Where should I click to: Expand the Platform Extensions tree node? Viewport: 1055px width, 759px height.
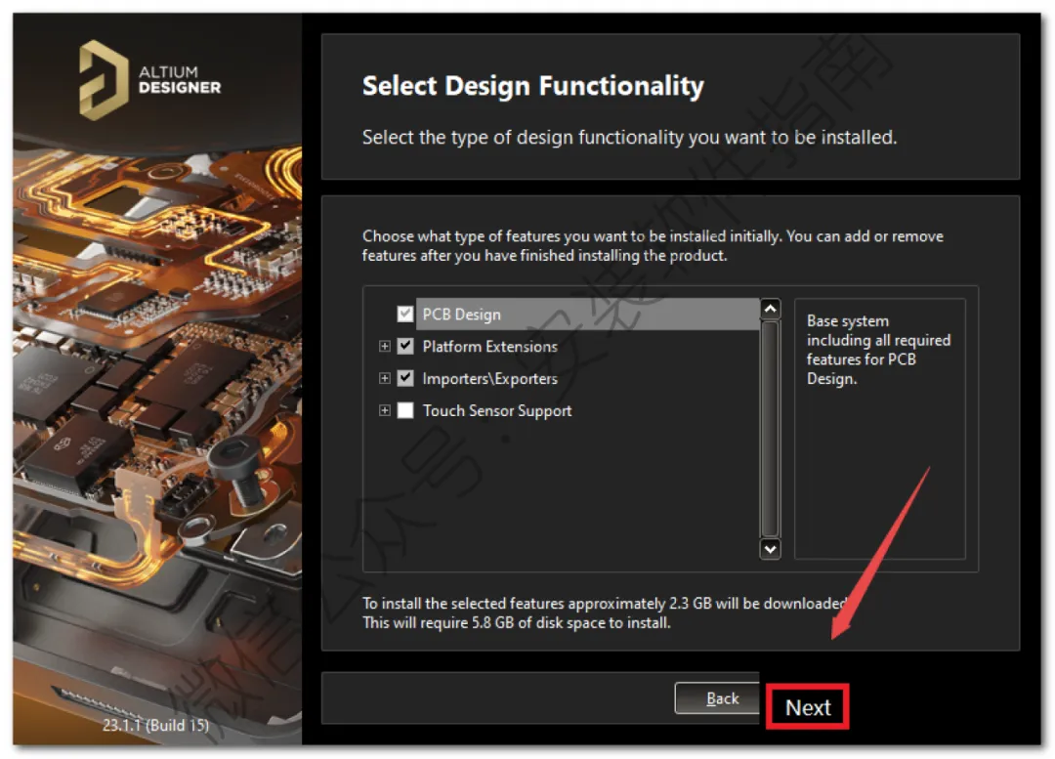click(384, 346)
